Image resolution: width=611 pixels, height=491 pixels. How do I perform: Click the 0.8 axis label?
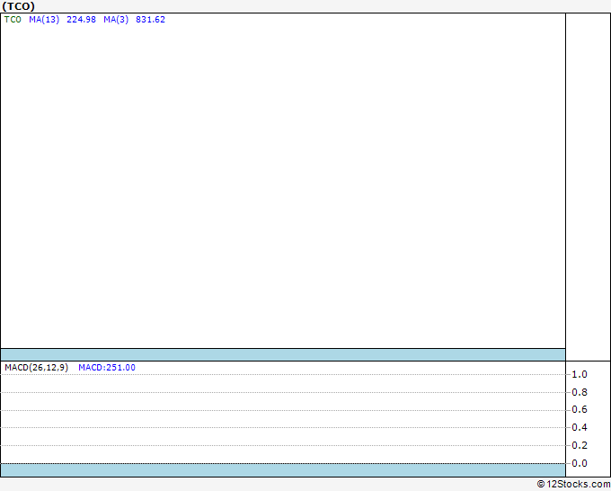(x=579, y=392)
